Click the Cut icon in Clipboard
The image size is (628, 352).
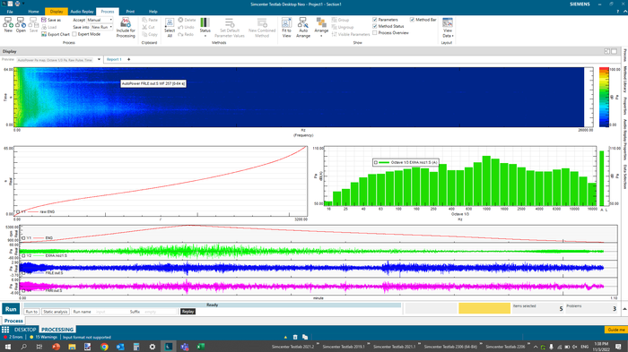[x=144, y=27]
